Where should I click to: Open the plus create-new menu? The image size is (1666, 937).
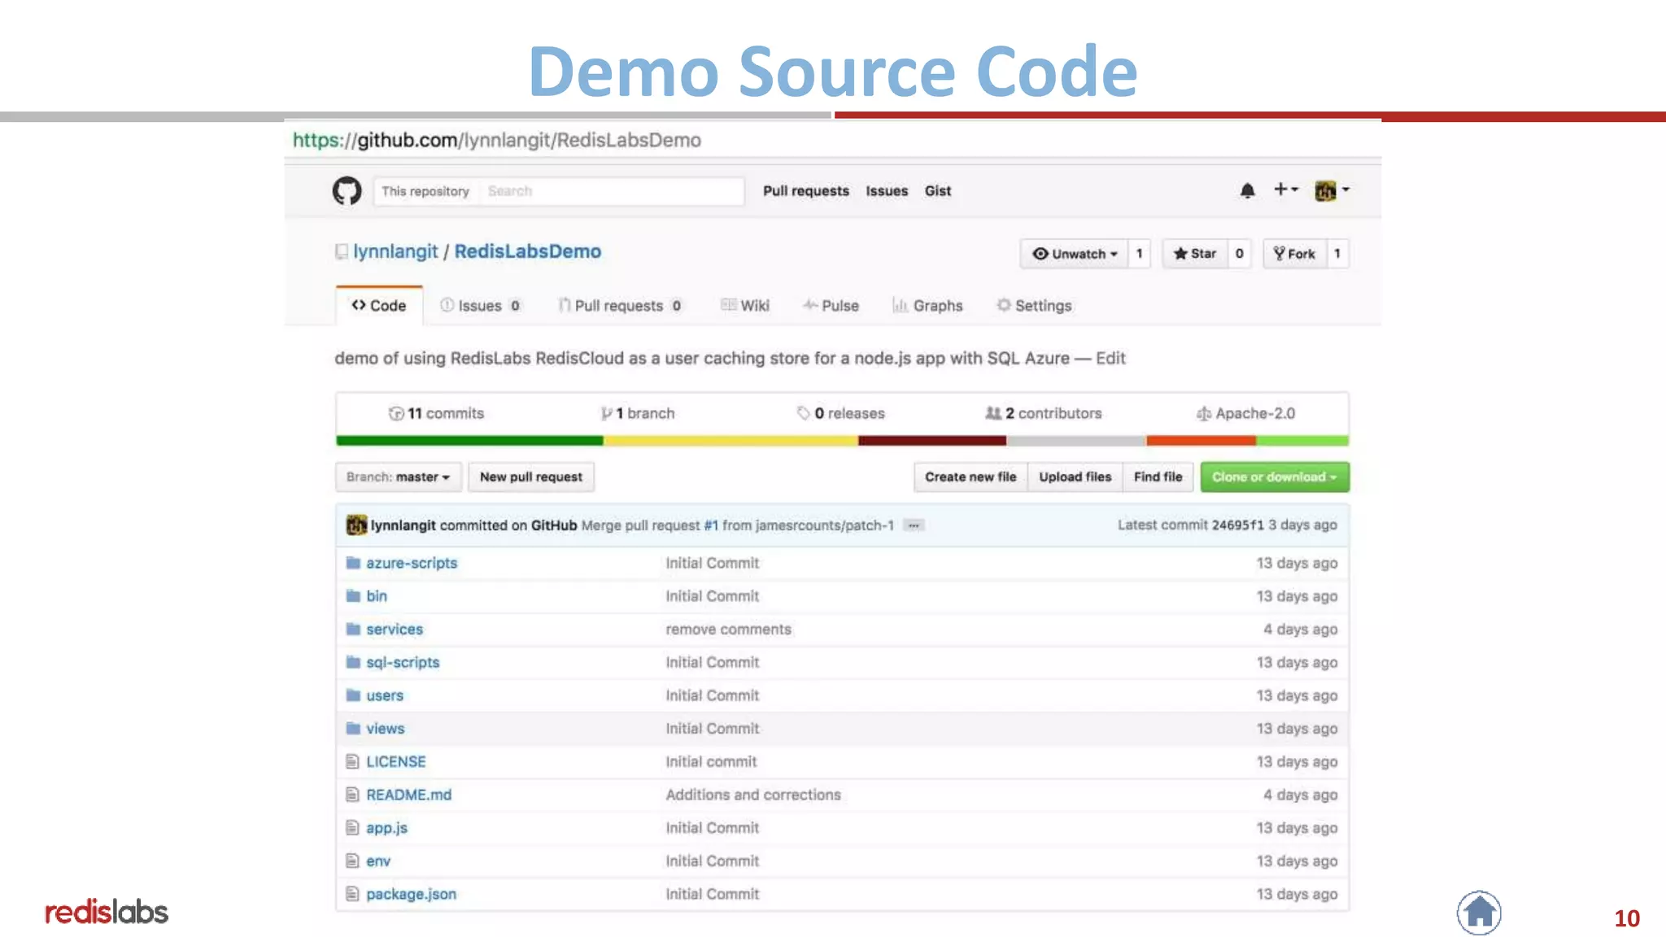pos(1285,190)
